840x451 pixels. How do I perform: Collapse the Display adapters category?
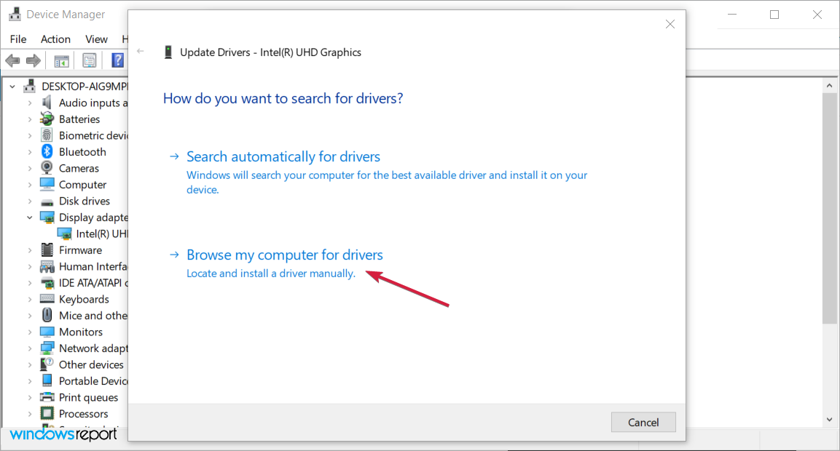click(x=30, y=217)
